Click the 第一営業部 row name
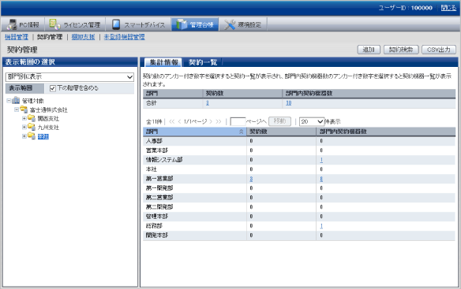 click(159, 179)
